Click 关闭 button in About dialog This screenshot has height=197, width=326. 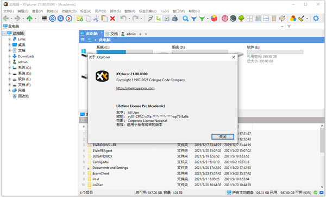(223, 136)
